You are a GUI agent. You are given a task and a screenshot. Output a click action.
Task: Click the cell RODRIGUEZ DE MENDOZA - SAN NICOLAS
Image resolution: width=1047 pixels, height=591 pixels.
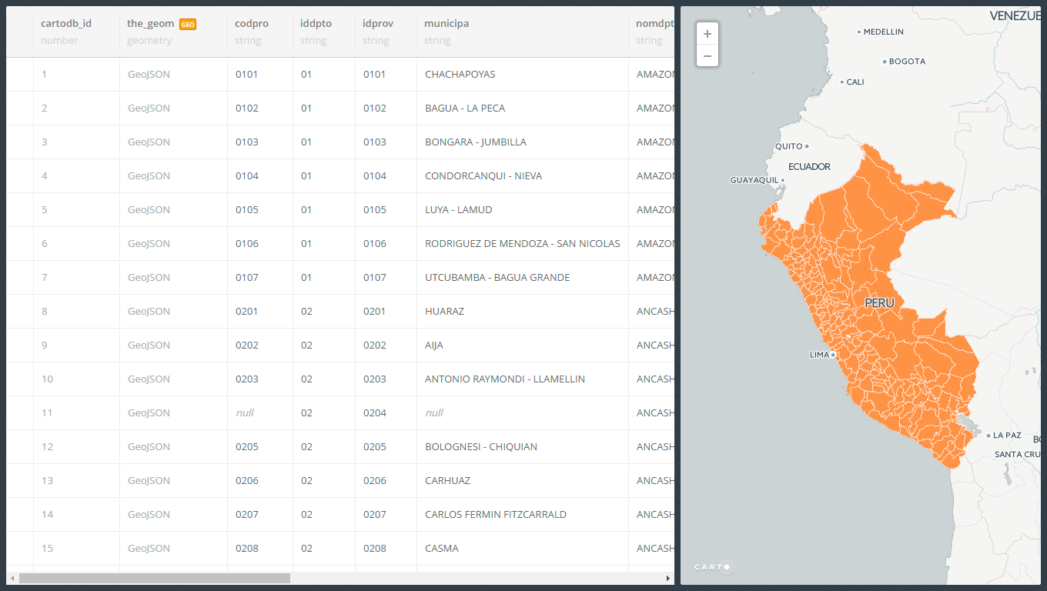(523, 244)
